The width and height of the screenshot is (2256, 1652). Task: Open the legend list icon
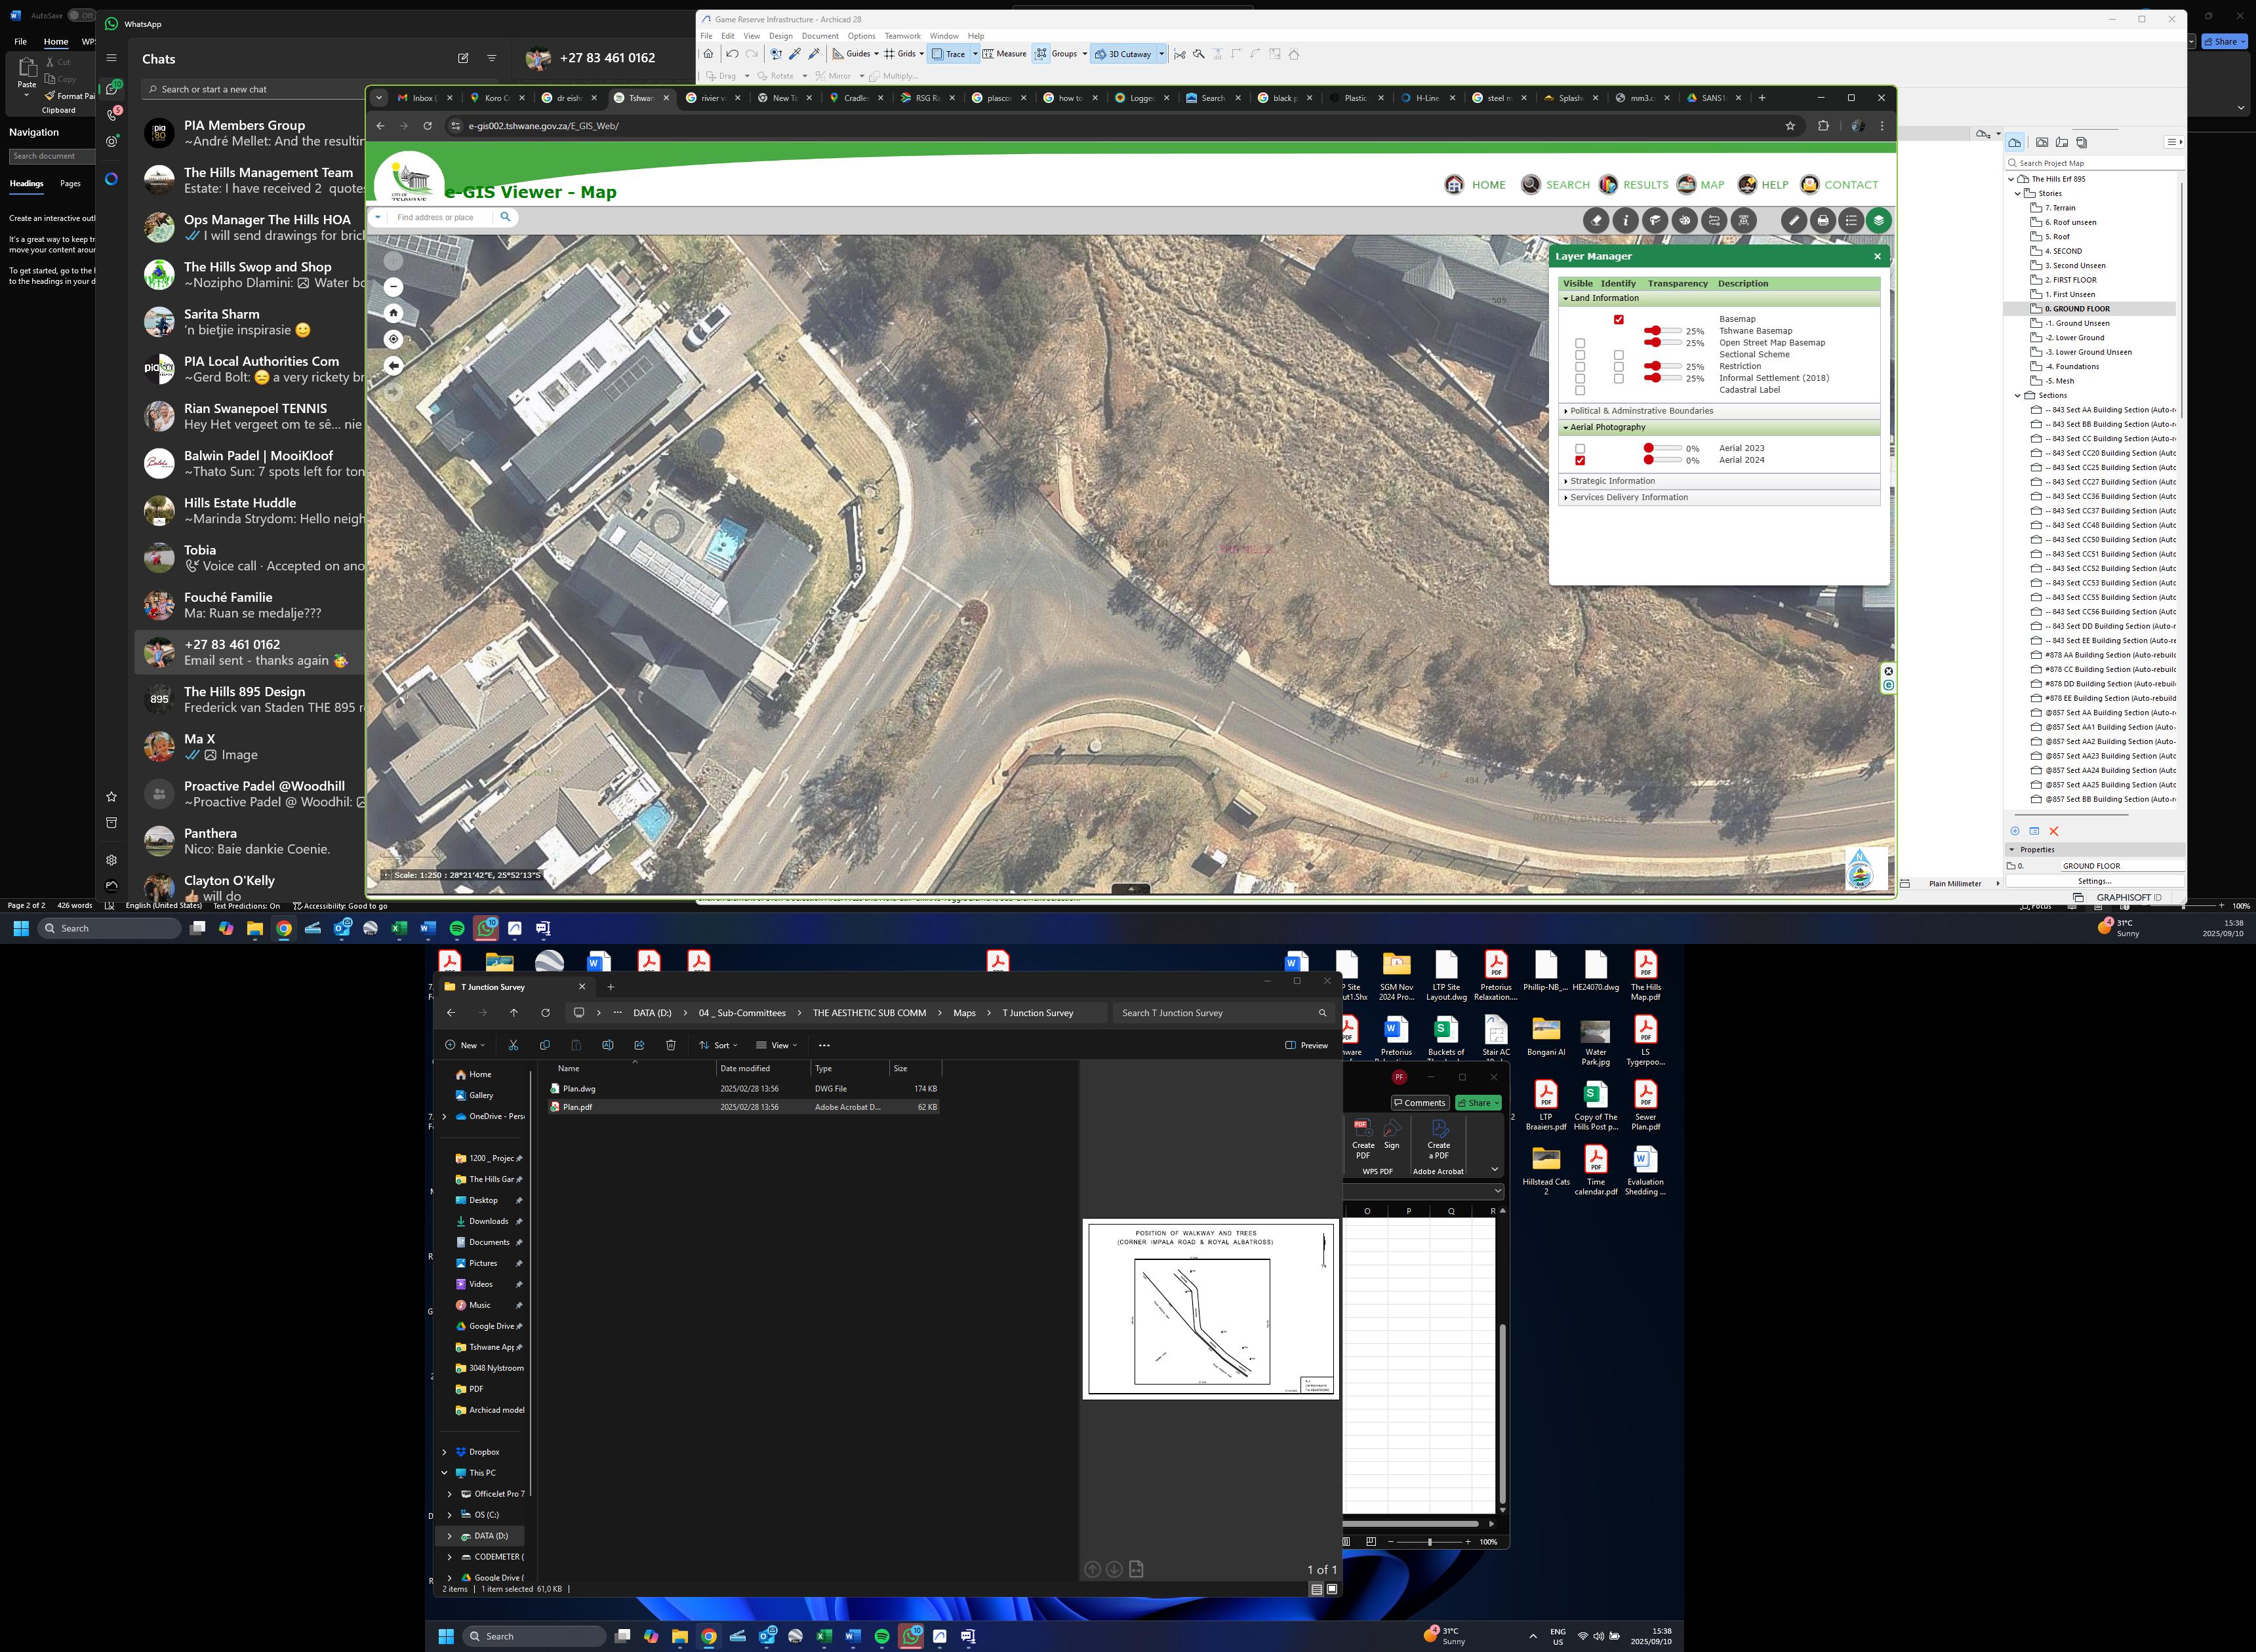click(1851, 220)
